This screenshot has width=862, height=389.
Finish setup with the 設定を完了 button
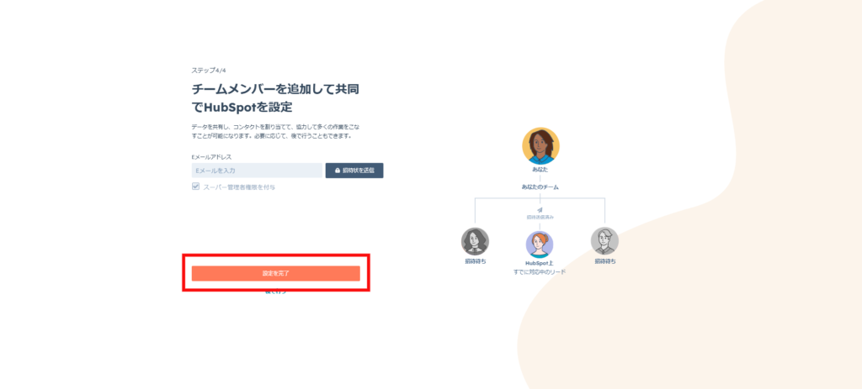point(275,273)
